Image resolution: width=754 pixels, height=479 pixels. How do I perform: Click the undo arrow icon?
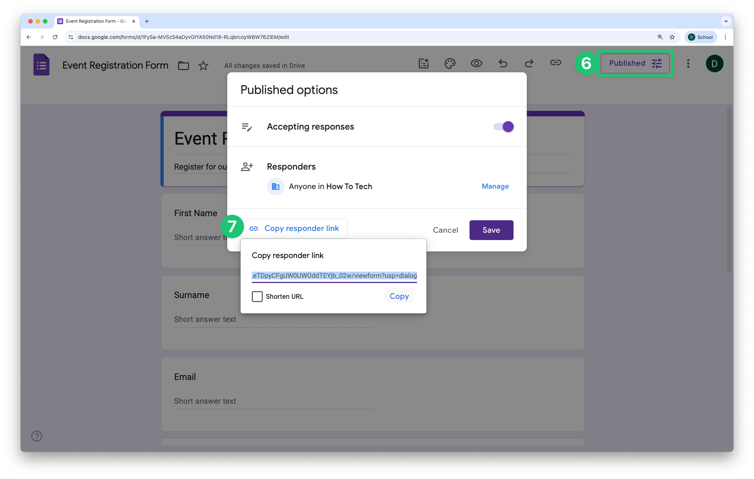503,63
